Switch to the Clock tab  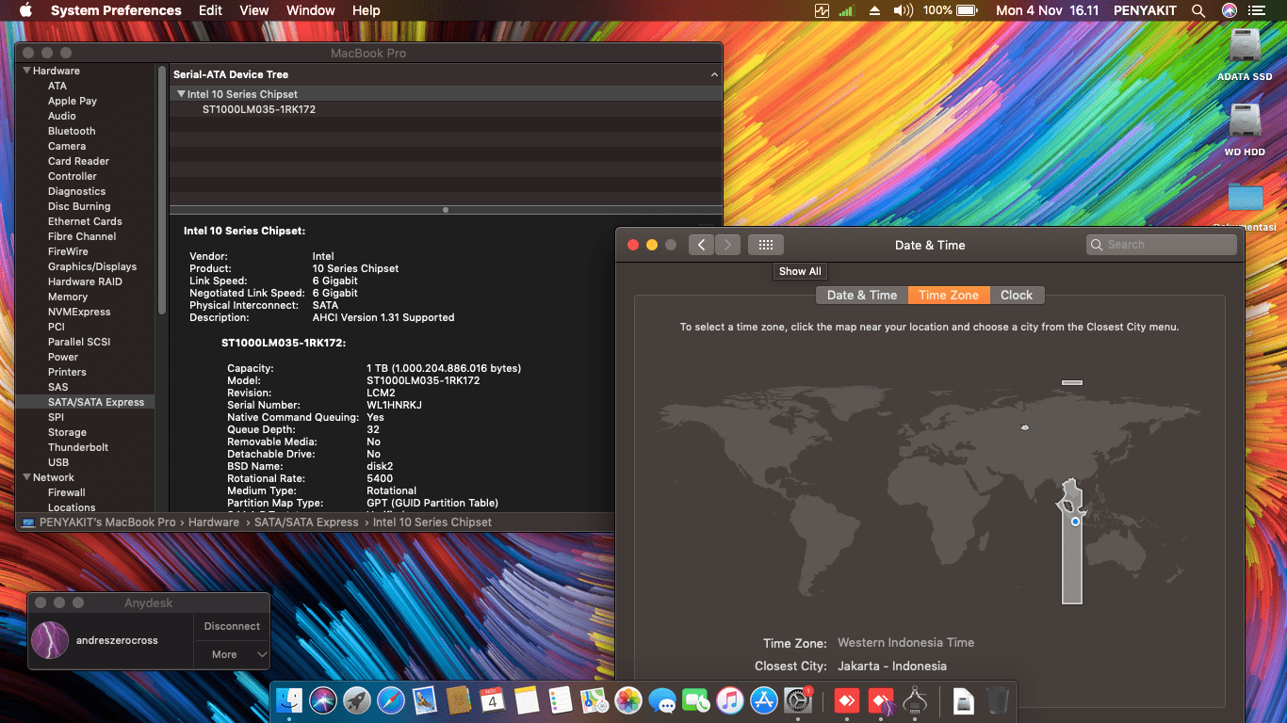pos(1017,295)
